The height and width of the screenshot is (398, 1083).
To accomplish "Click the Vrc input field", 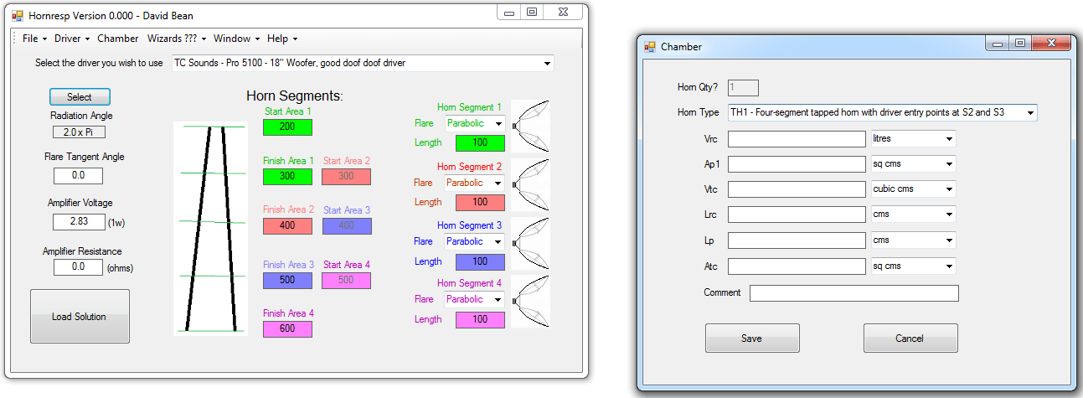I will click(797, 138).
